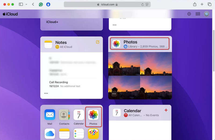This screenshot has width=215, height=140.
Task: Open the yellow balloons Invites app icon
Action: [x=93, y=134]
